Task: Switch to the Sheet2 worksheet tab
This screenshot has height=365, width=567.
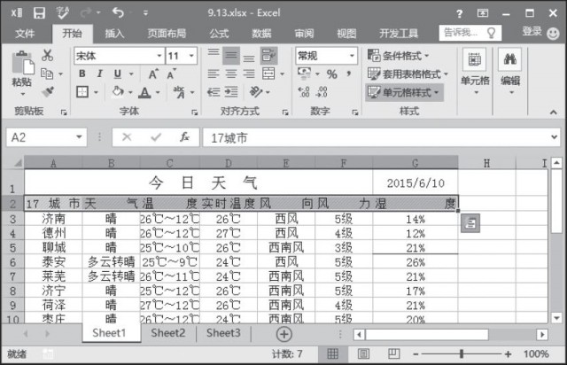Action: click(x=167, y=333)
